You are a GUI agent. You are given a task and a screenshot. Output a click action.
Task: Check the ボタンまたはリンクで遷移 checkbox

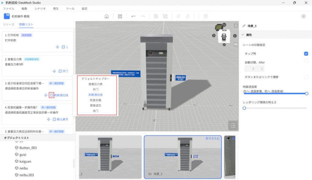[306, 77]
